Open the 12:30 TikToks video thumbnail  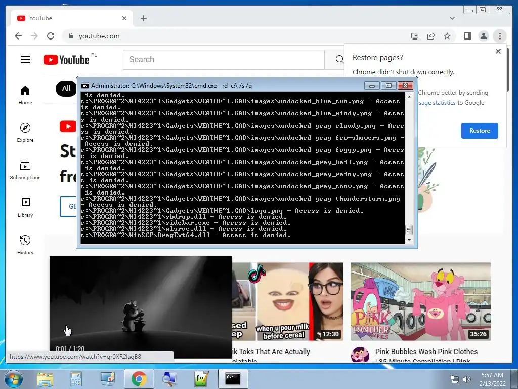tap(287, 302)
